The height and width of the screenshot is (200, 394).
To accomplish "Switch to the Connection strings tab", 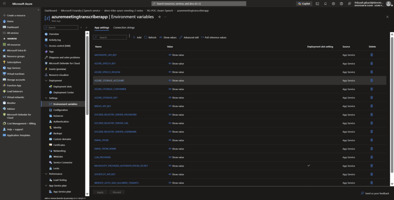I will click(x=124, y=28).
